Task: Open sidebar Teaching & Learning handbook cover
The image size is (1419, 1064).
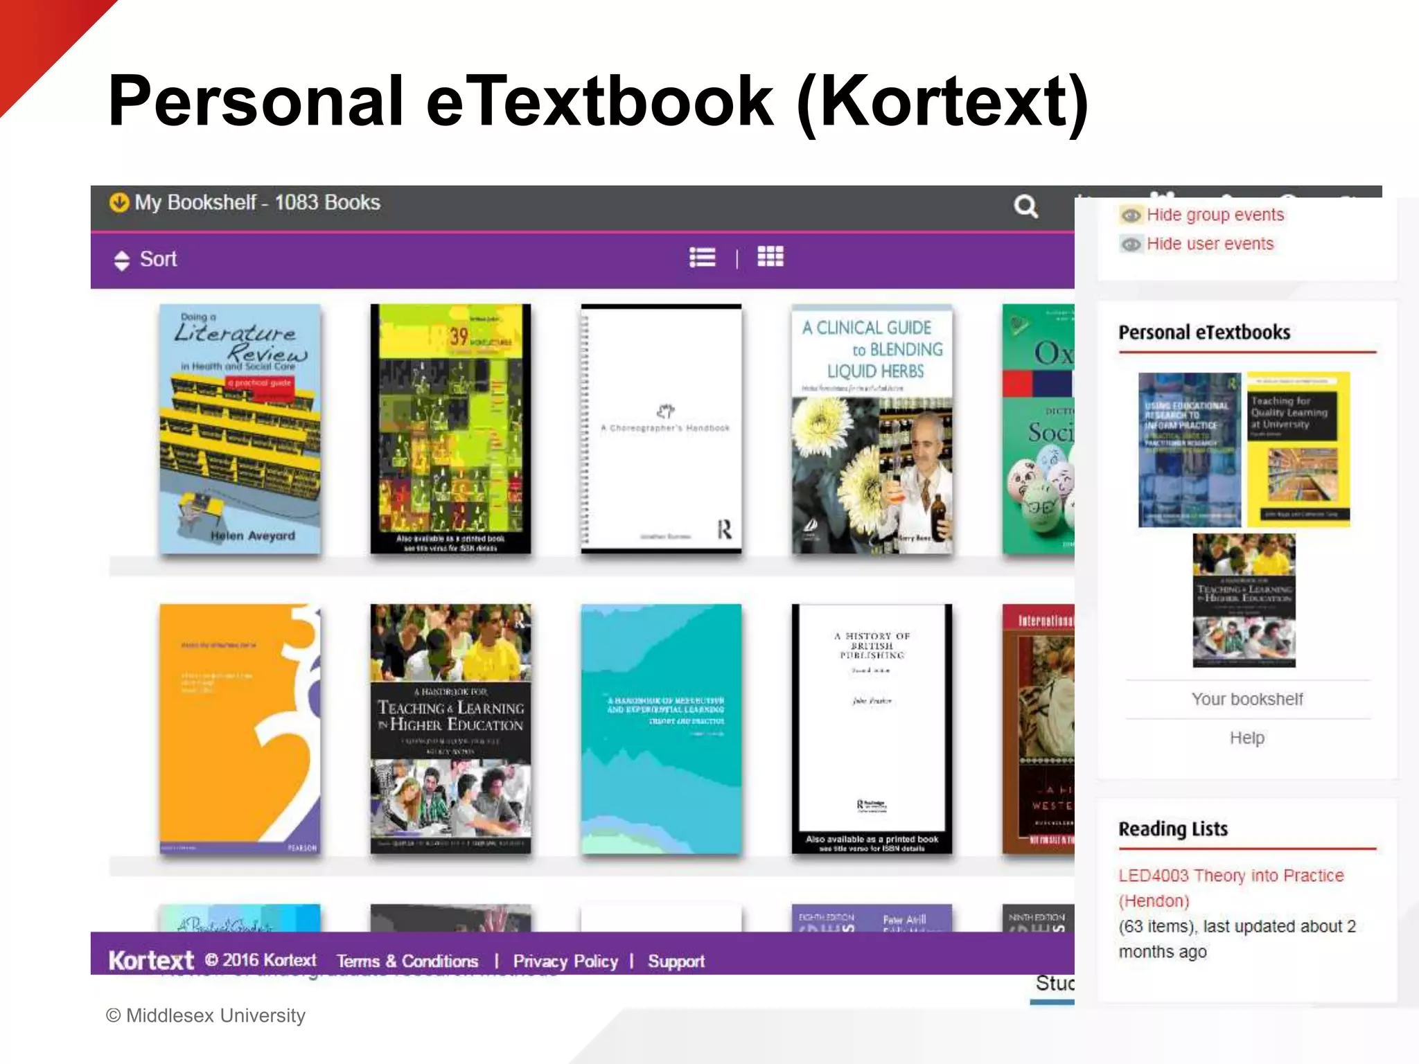Action: (x=1244, y=601)
